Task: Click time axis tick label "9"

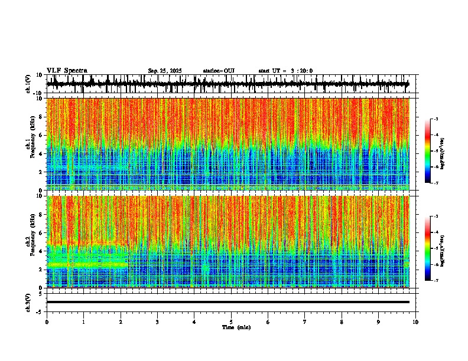Action: (x=378, y=322)
